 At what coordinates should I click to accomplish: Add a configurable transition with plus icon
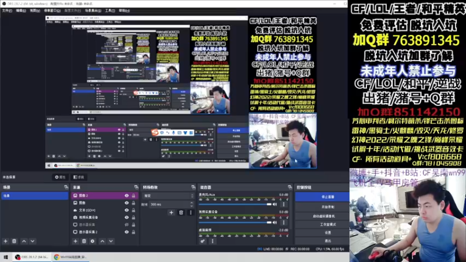pos(171,213)
